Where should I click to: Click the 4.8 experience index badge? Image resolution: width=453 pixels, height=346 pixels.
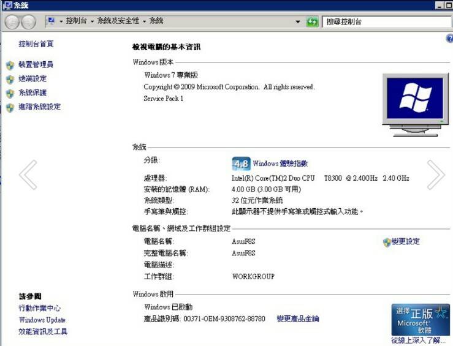pyautogui.click(x=242, y=164)
